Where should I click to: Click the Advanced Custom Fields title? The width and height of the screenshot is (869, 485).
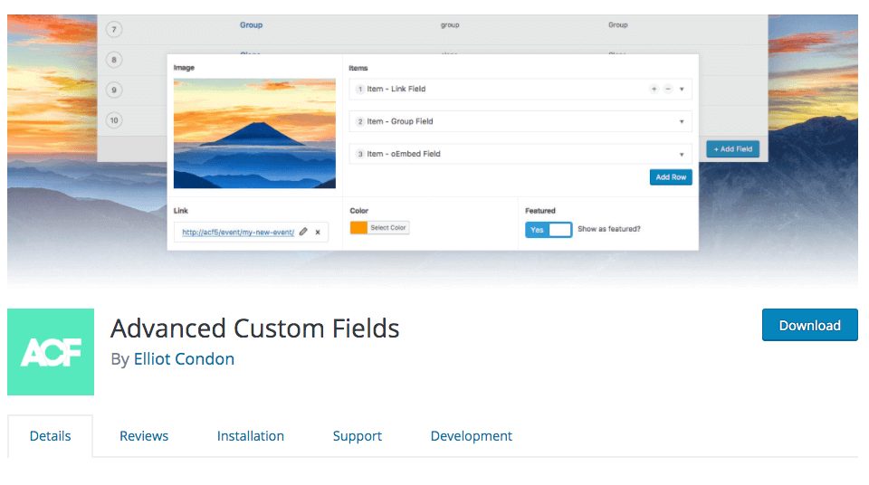tap(255, 328)
